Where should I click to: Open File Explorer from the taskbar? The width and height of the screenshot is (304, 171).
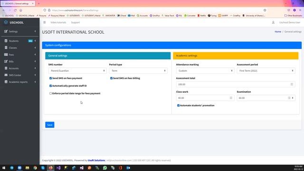pos(27,168)
